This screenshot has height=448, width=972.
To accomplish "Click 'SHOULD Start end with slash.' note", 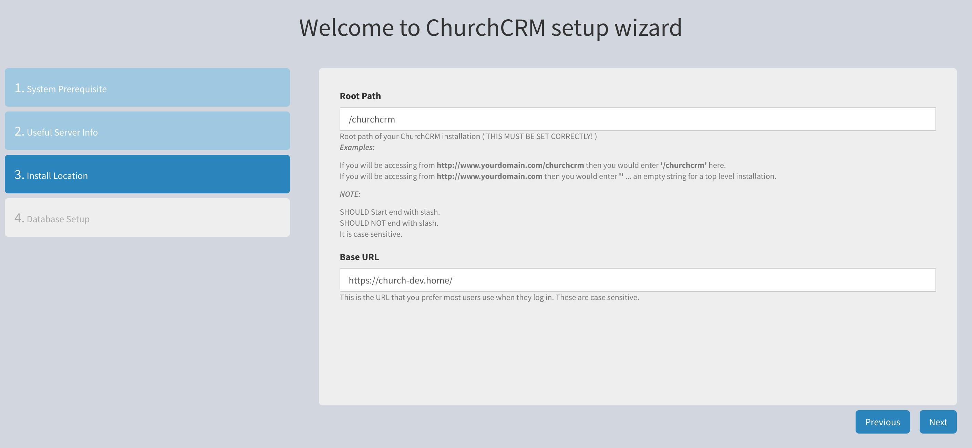I will coord(390,212).
